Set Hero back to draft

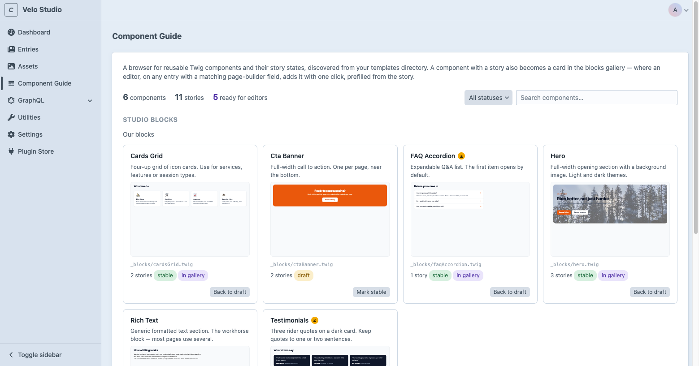(650, 292)
